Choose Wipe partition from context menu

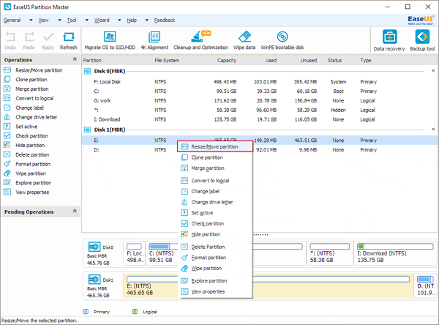(x=215, y=269)
